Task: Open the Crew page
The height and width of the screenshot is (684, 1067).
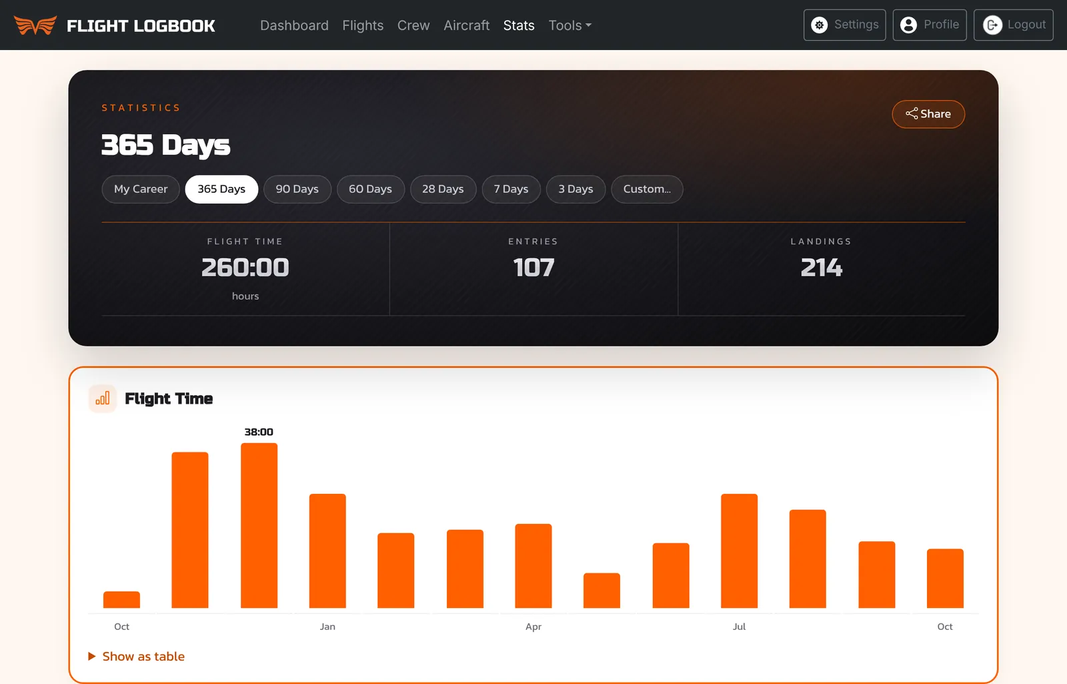Action: pos(413,25)
